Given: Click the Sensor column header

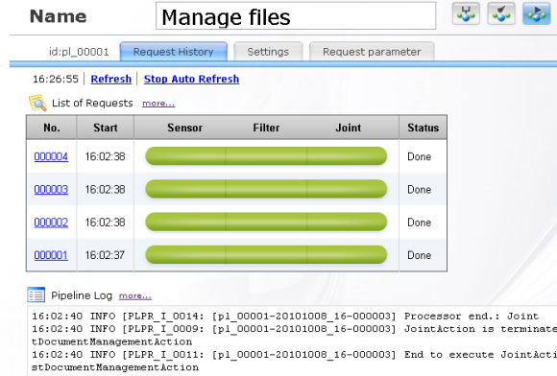Looking at the screenshot, I should (184, 128).
